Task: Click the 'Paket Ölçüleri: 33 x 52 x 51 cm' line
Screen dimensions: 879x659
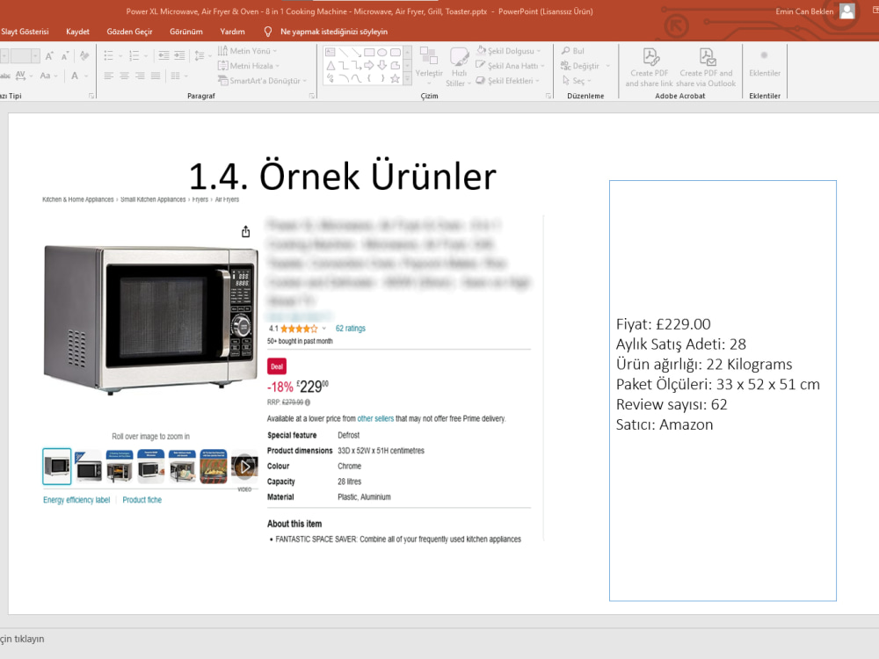Action: pyautogui.click(x=717, y=384)
